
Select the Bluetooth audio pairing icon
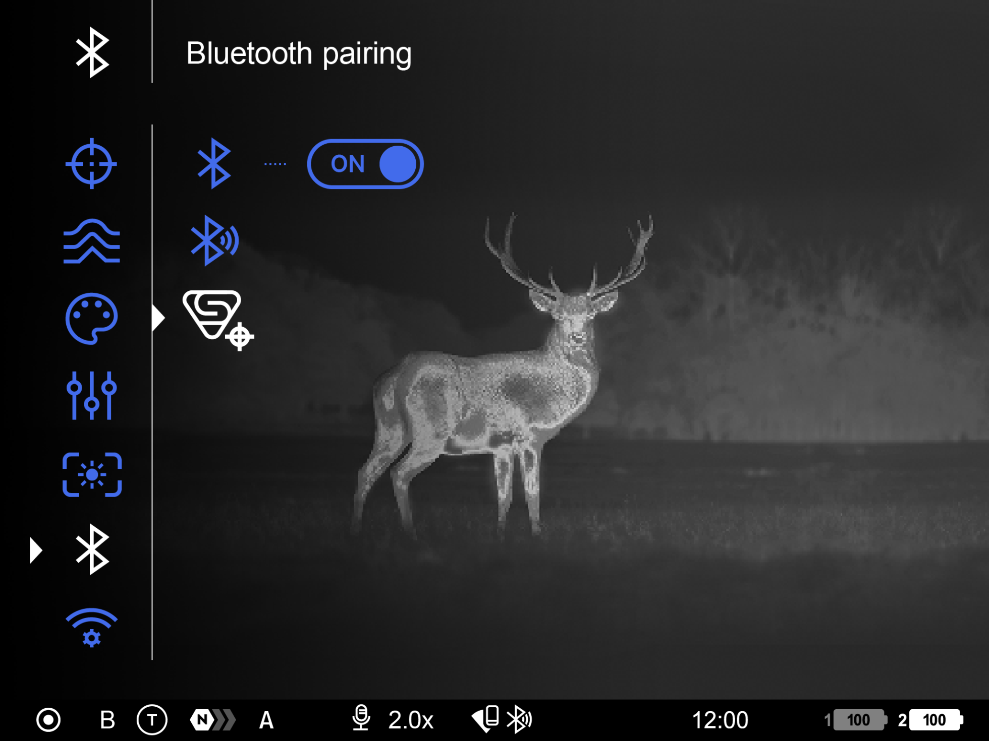coord(214,240)
